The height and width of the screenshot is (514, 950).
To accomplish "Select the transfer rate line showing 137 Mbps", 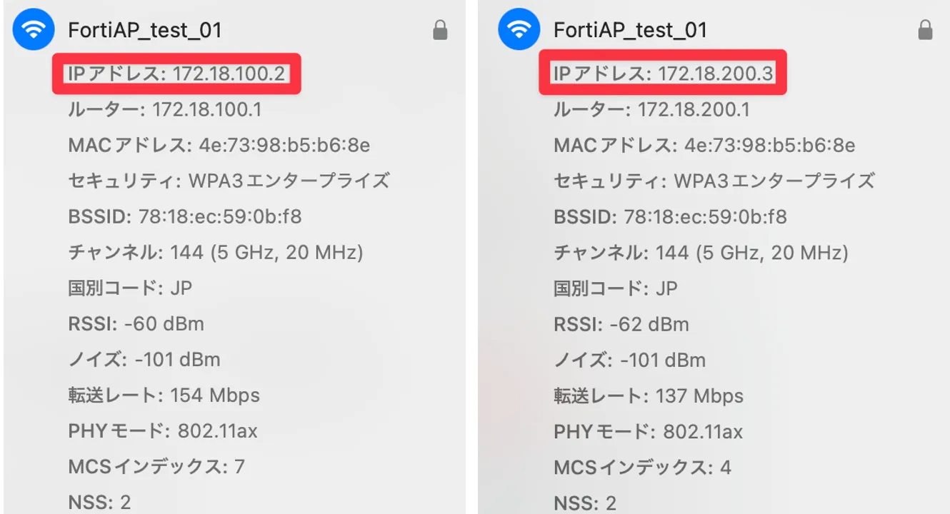I will (649, 395).
